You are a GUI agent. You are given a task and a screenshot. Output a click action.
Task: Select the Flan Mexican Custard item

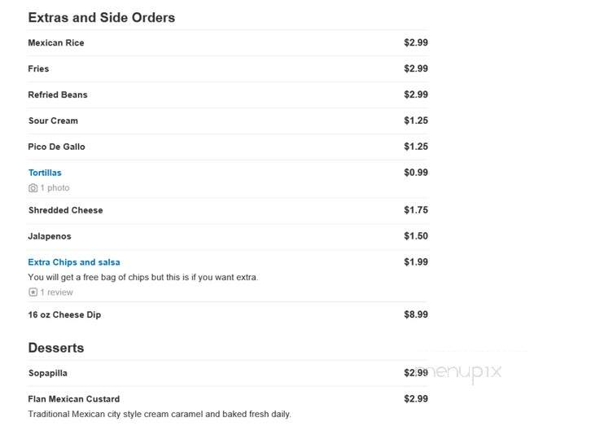click(x=74, y=399)
